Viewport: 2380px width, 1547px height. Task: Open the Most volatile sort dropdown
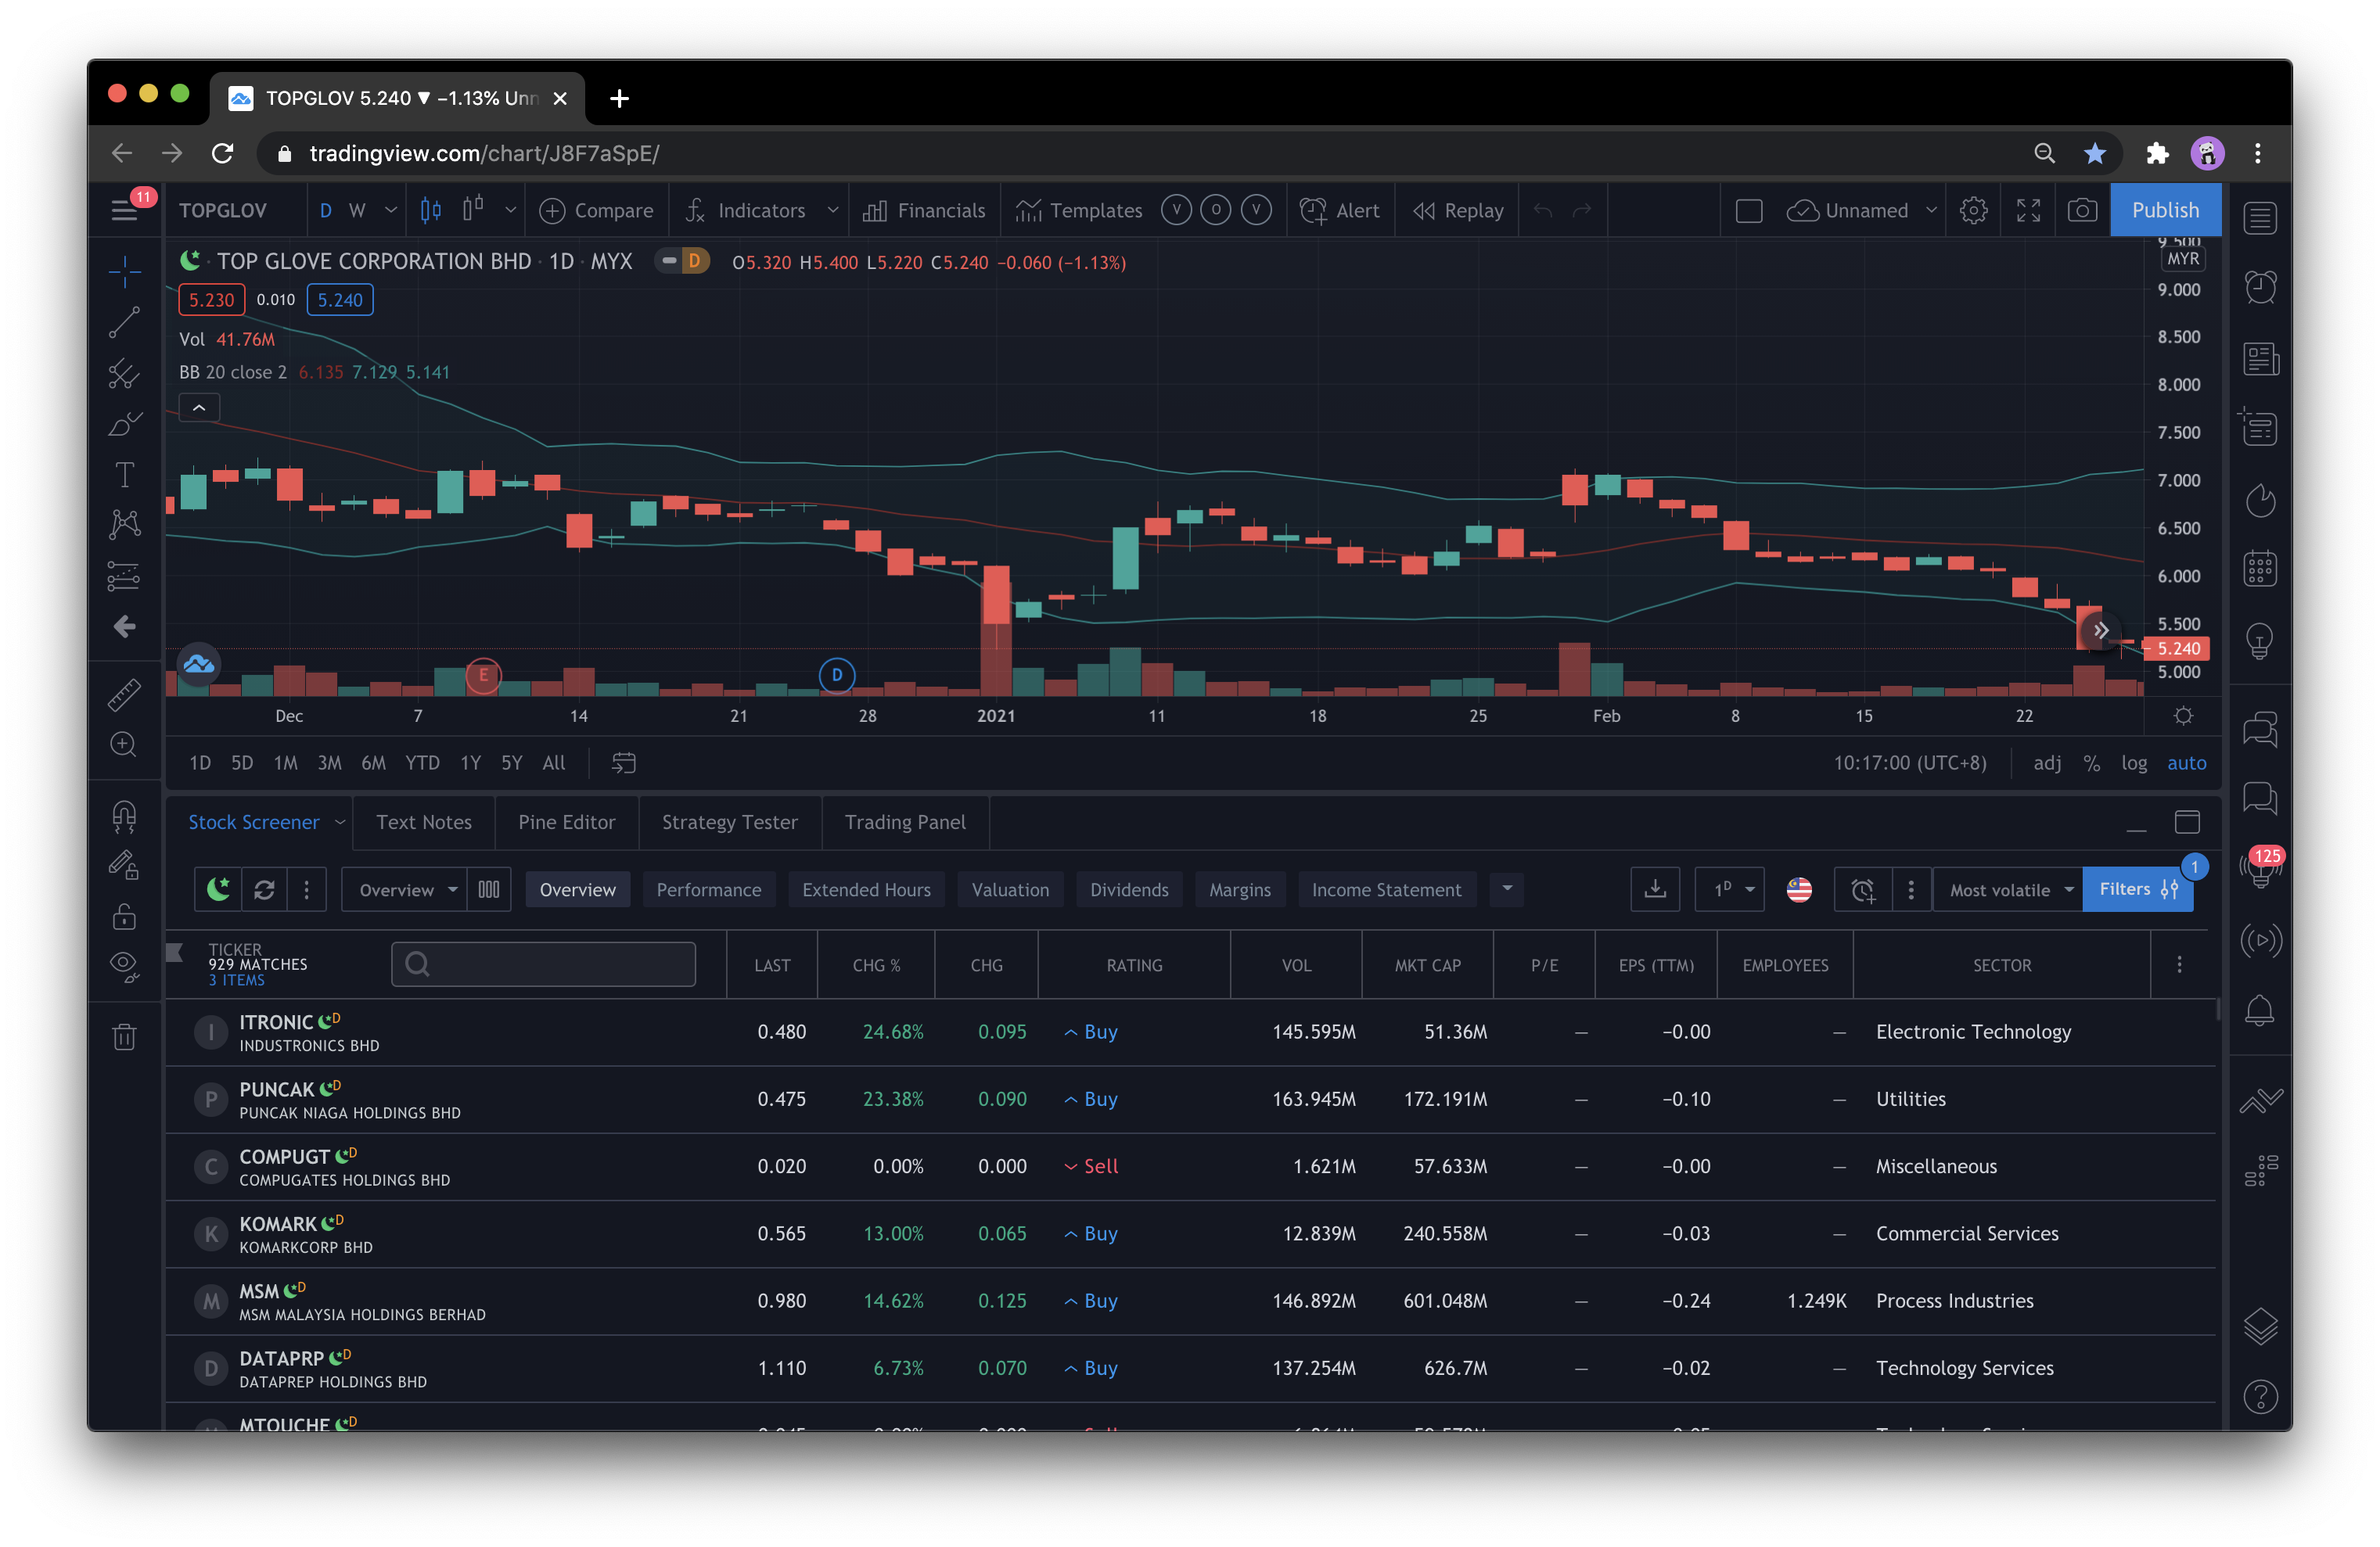pyautogui.click(x=2008, y=889)
